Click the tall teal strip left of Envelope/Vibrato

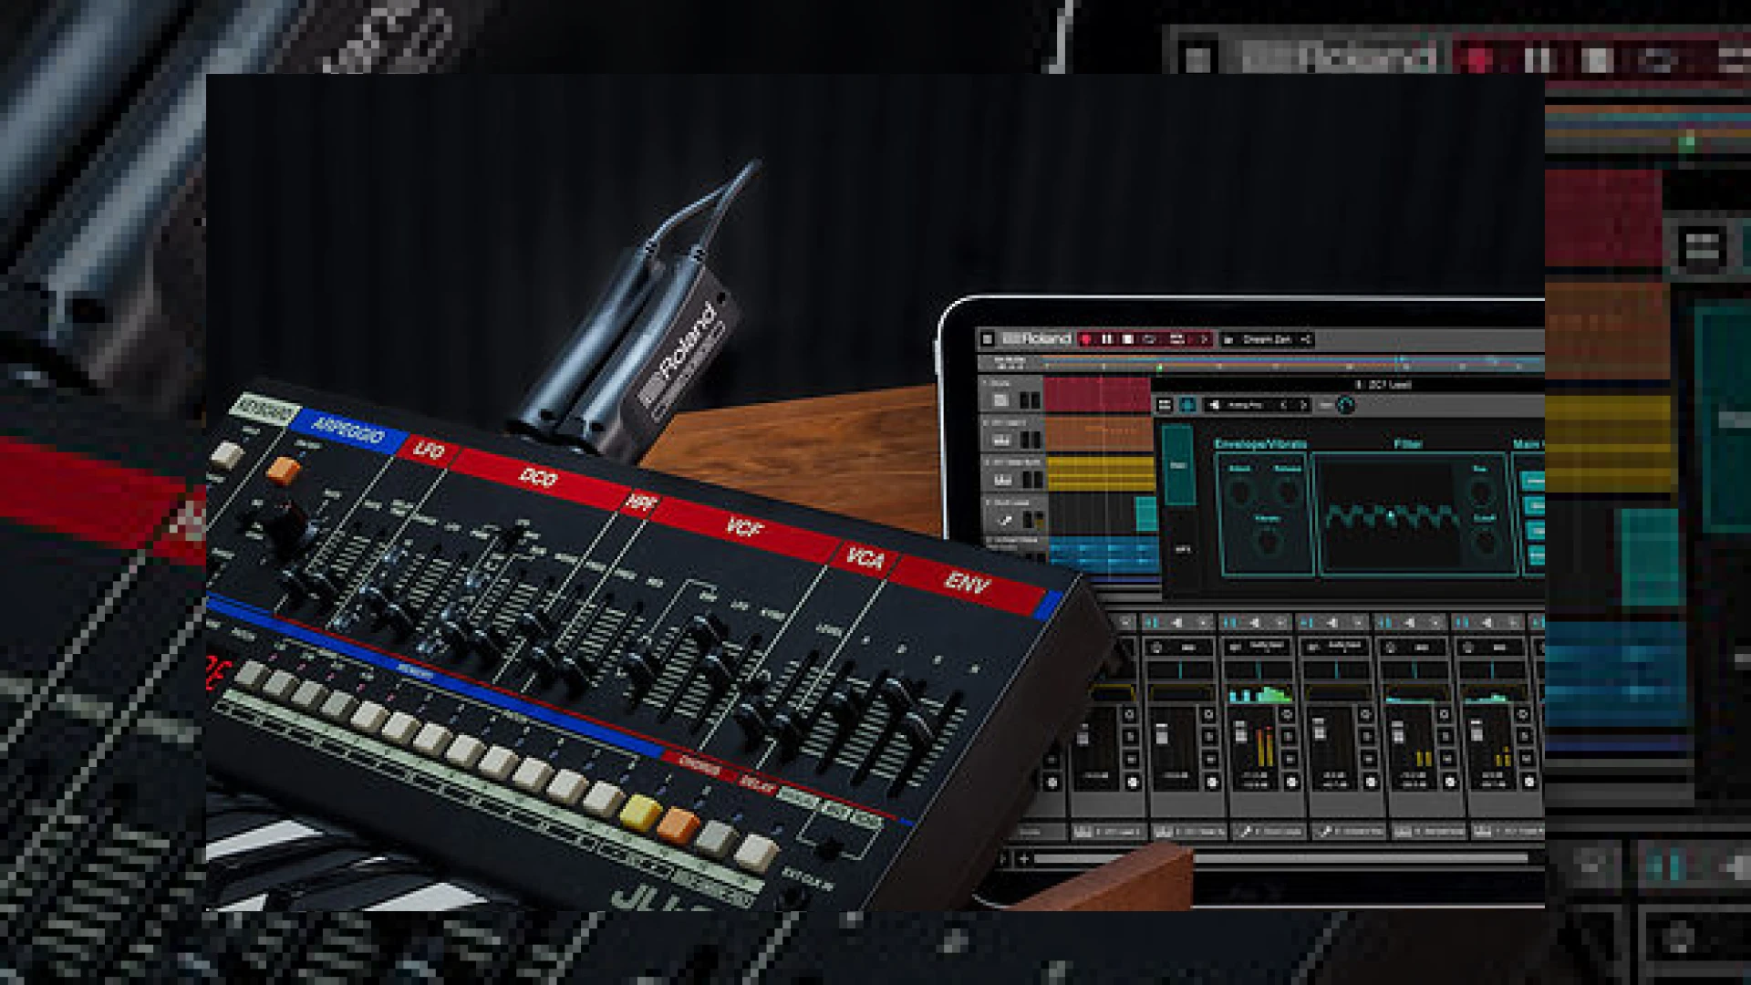[x=1178, y=465]
